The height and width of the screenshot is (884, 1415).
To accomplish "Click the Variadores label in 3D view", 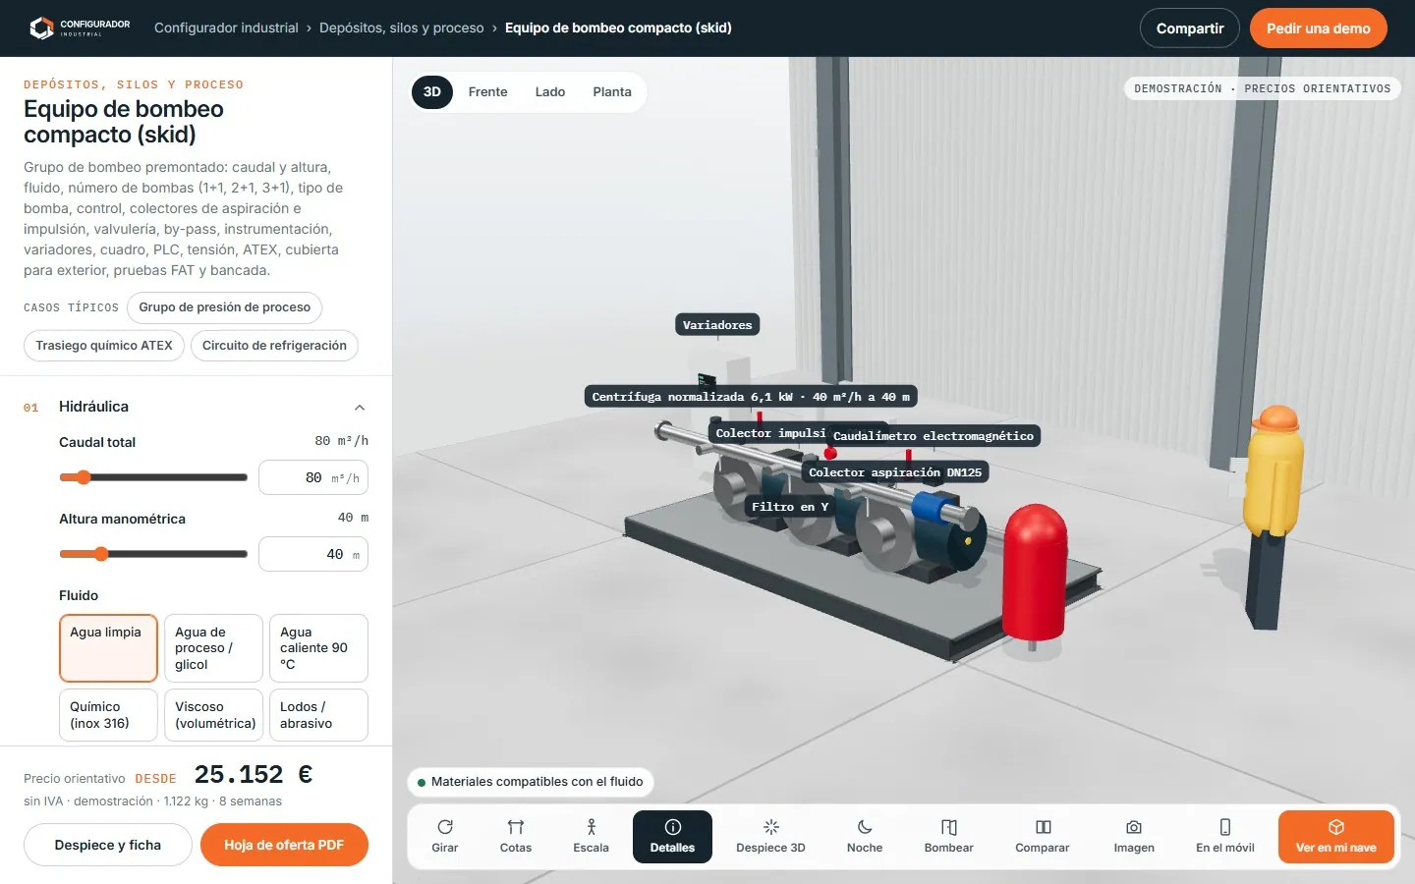I will 717,325.
